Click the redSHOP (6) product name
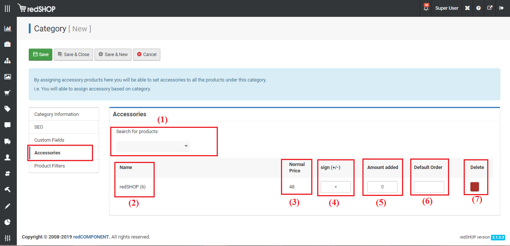510x246 pixels. [133, 187]
